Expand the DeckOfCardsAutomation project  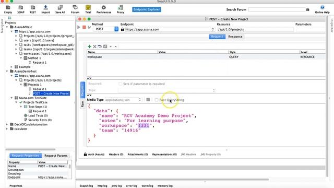coord(7,124)
